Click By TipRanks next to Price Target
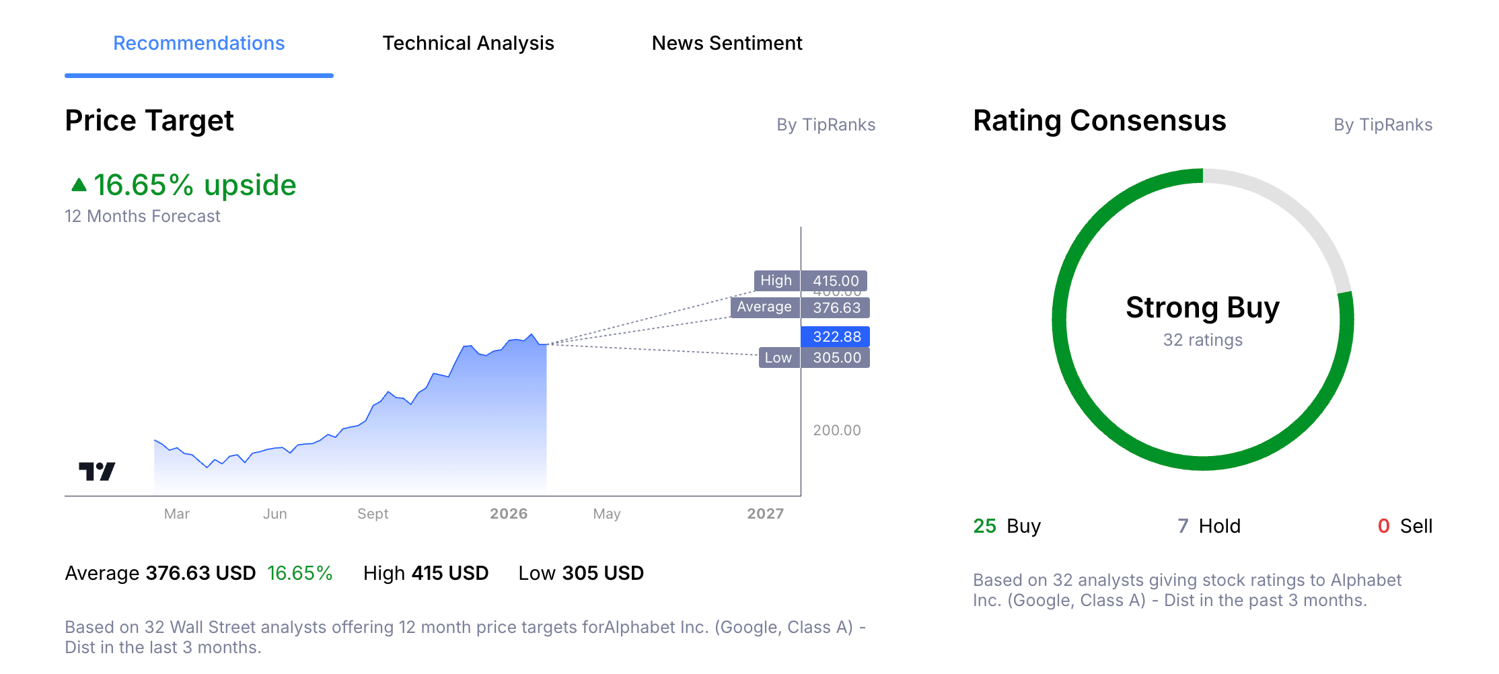Screen dimensions: 1499x674 (x=826, y=124)
